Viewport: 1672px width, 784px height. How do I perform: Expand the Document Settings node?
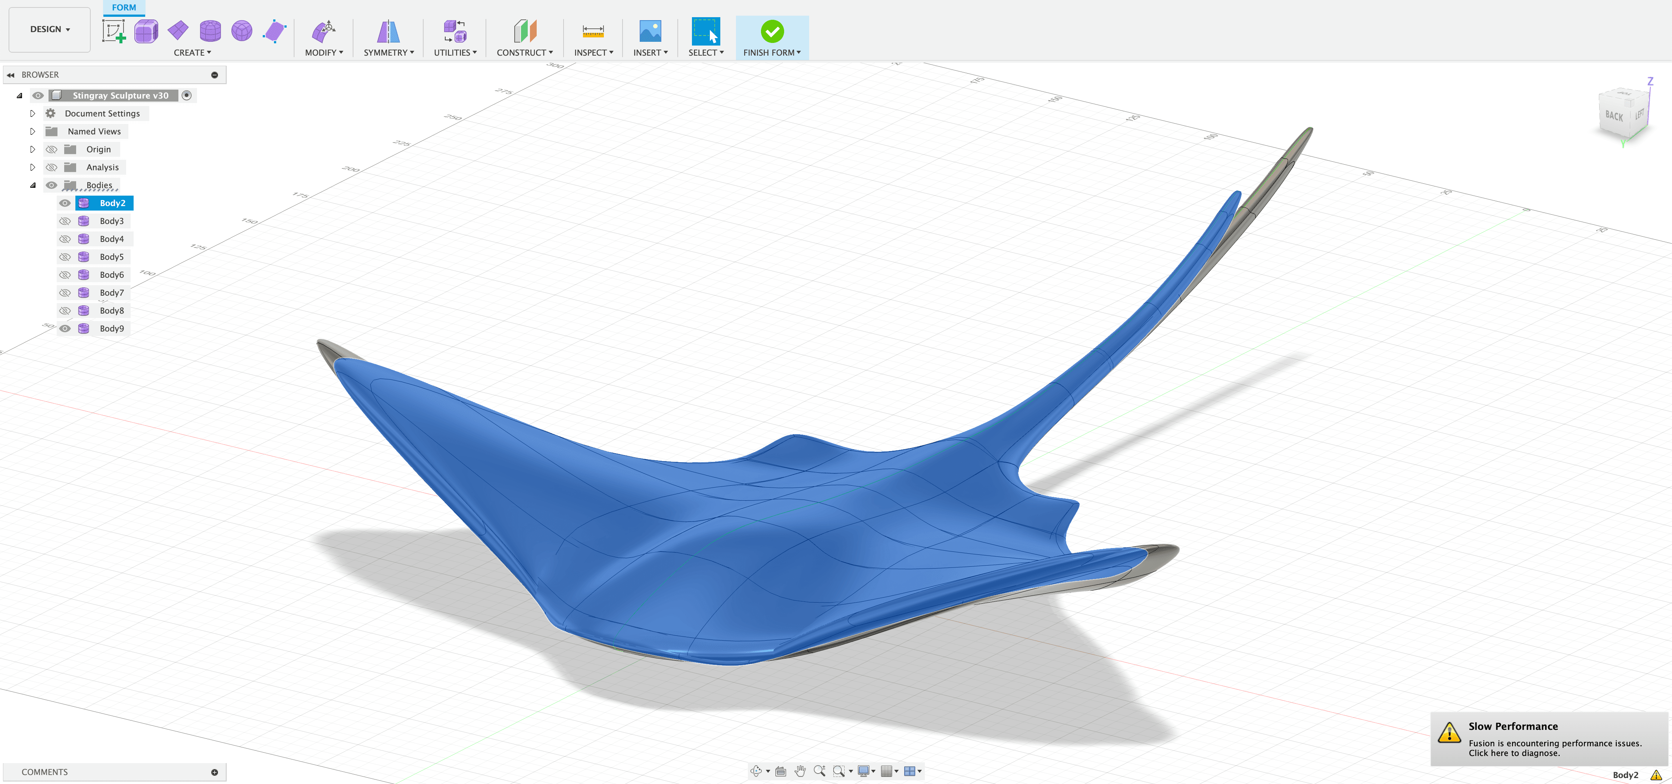[x=32, y=113]
